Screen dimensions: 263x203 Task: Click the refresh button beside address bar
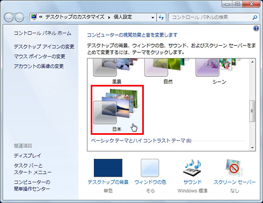click(161, 18)
